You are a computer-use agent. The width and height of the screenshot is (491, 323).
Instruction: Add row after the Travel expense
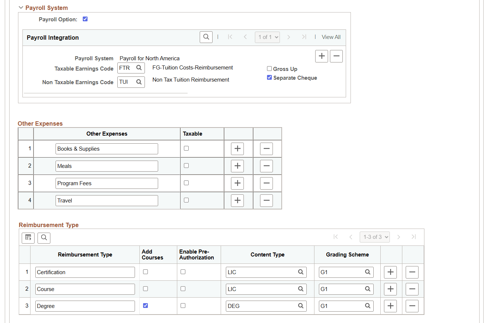tap(237, 200)
